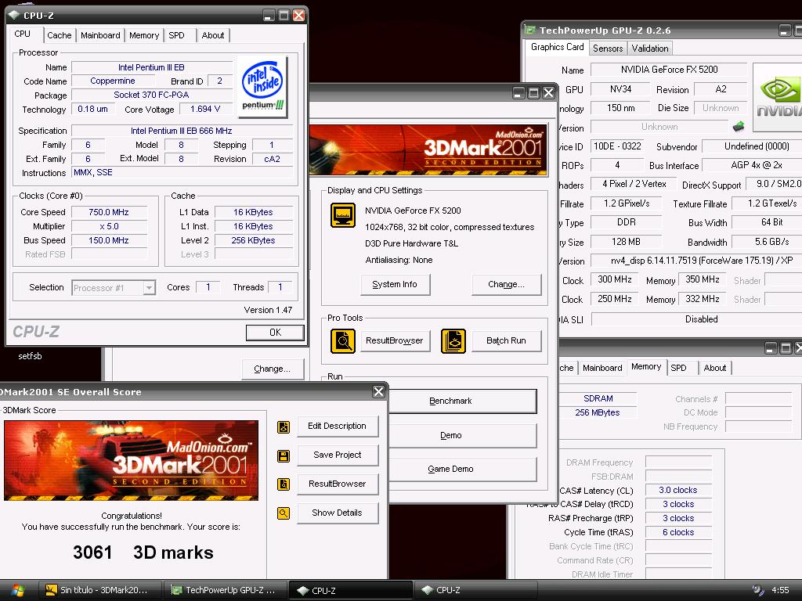Open the Processor selection dropdown in CPU-Z
Screen dimensions: 802x601
pos(149,288)
